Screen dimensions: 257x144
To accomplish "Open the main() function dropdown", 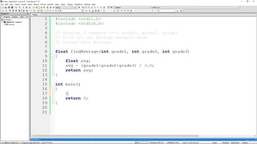I will [196, 8].
